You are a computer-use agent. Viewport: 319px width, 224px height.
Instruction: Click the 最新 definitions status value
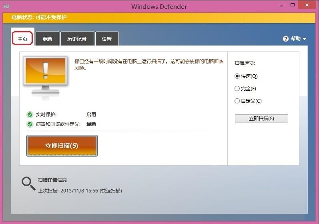91,124
